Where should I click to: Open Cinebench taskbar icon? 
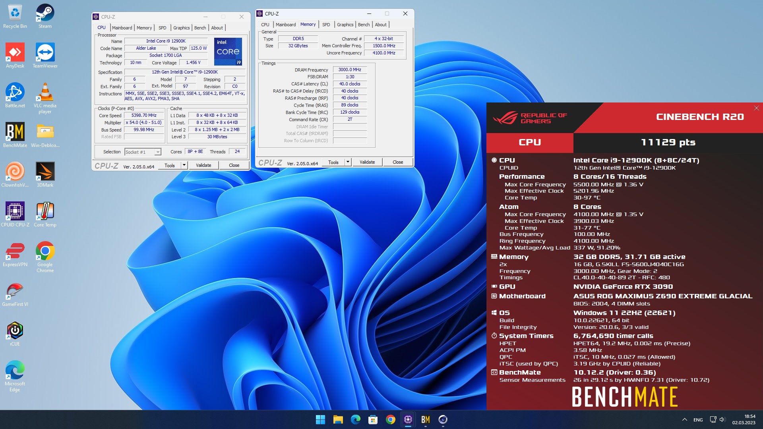(443, 419)
